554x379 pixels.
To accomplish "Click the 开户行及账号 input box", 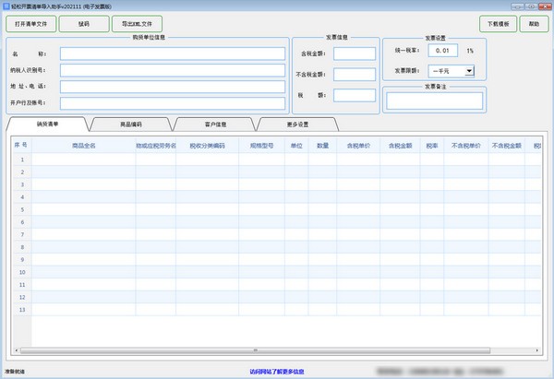I will coord(173,102).
